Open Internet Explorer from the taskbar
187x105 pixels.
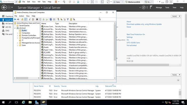coord(23,102)
